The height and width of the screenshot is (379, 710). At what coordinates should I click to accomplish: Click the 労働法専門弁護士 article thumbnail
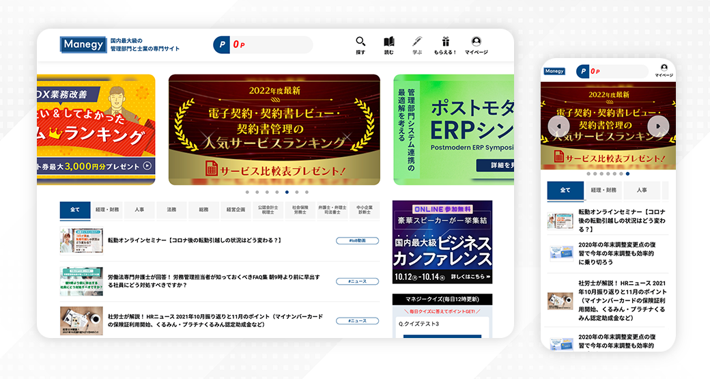81,281
